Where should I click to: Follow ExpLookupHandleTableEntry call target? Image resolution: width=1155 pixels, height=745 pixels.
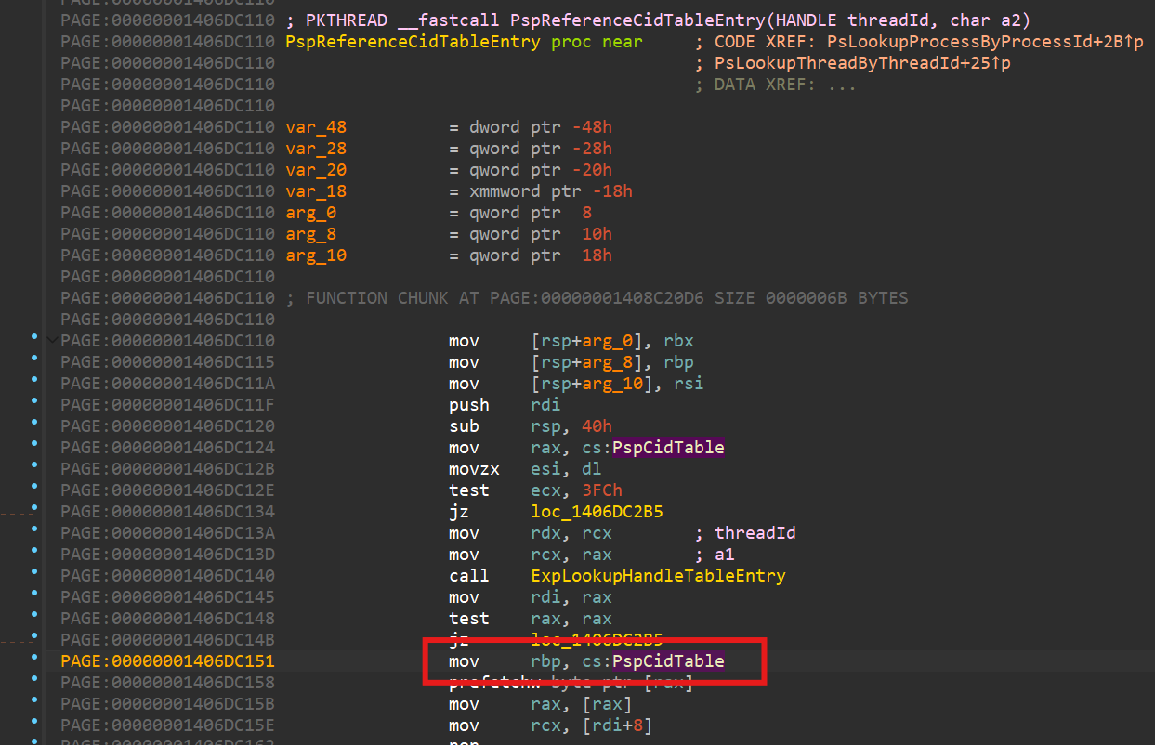(x=658, y=576)
